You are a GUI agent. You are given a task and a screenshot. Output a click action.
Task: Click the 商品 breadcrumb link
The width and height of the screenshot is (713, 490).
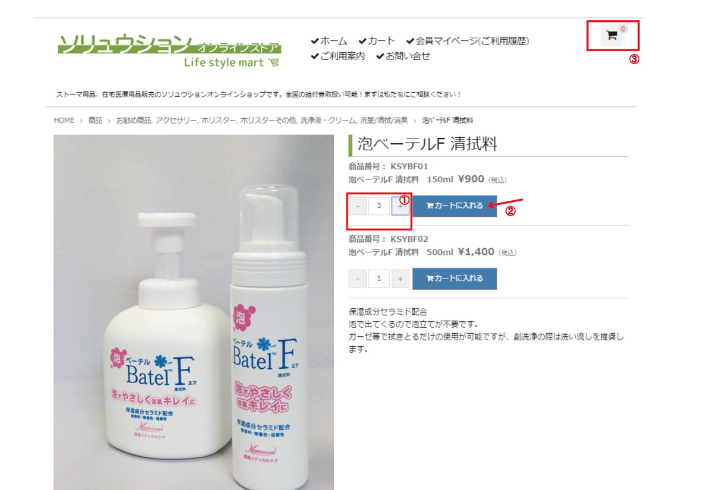point(95,120)
